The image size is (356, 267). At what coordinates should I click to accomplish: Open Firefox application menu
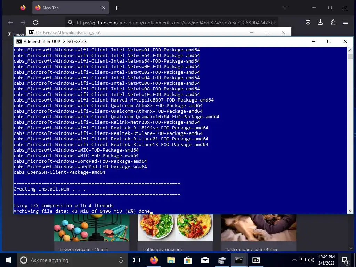pos(346,22)
